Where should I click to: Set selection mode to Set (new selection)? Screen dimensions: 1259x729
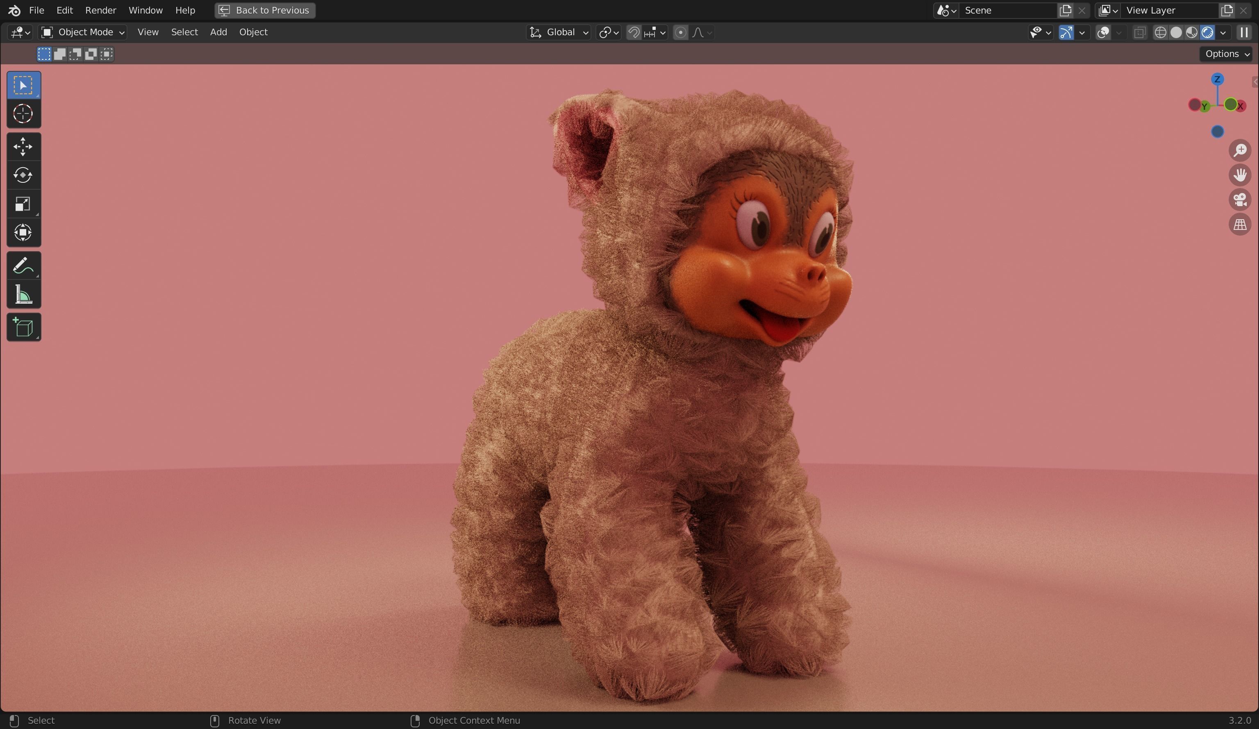[44, 54]
